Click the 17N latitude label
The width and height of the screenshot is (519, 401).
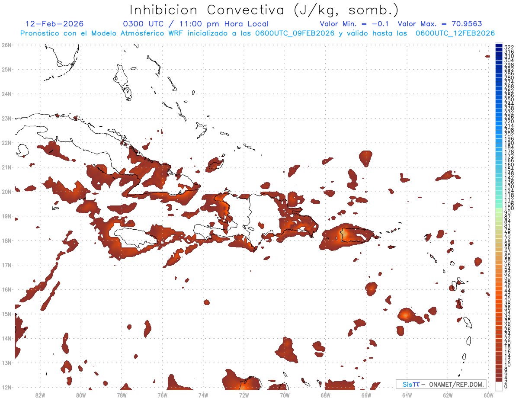pyautogui.click(x=6, y=265)
